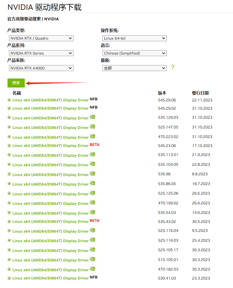
Task: Open the BETA Display Driver link for 545.23.06
Action: 51,146
